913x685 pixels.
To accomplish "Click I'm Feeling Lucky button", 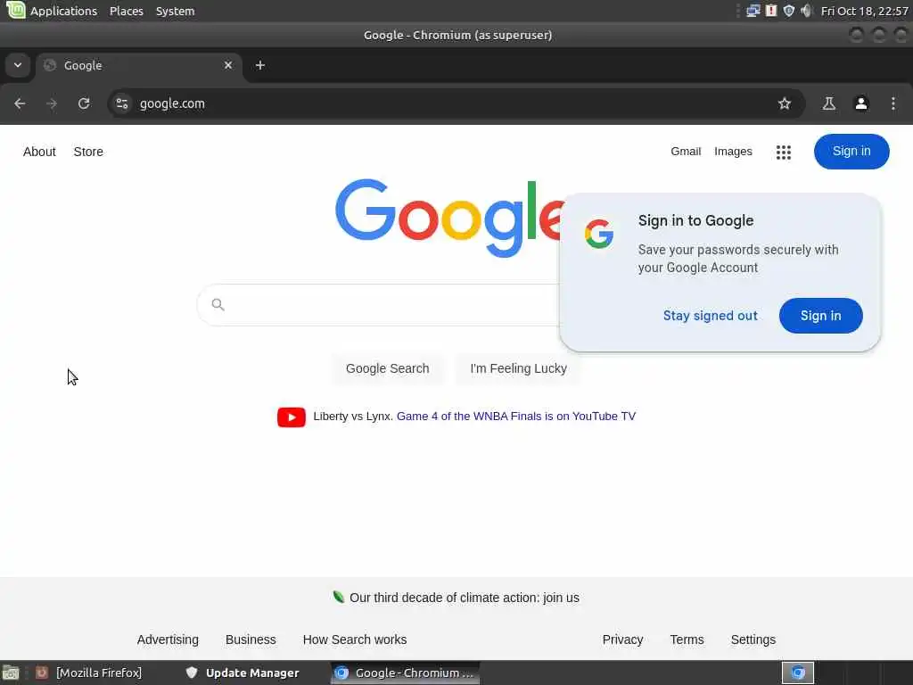I will point(518,368).
